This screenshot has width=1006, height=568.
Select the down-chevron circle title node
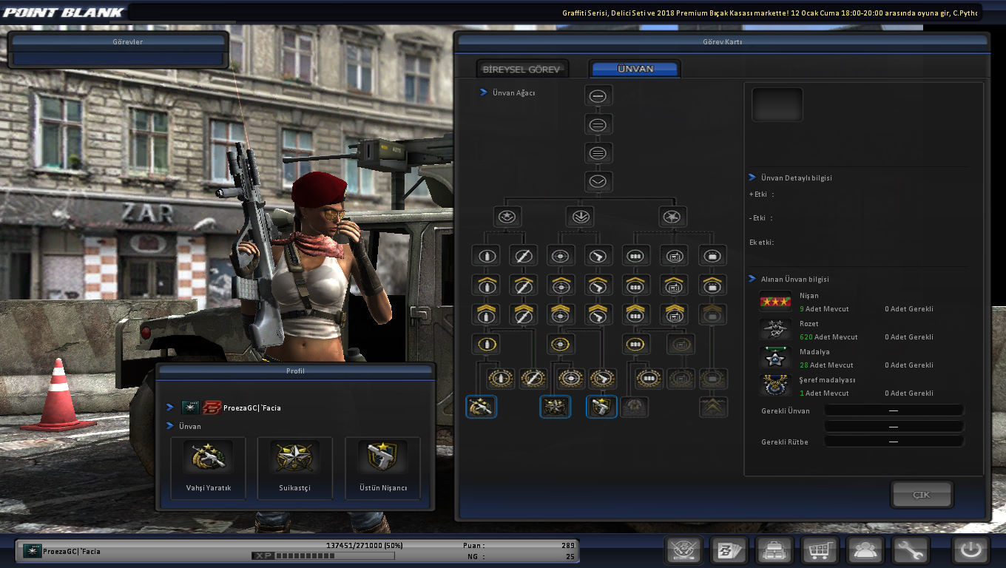click(598, 181)
